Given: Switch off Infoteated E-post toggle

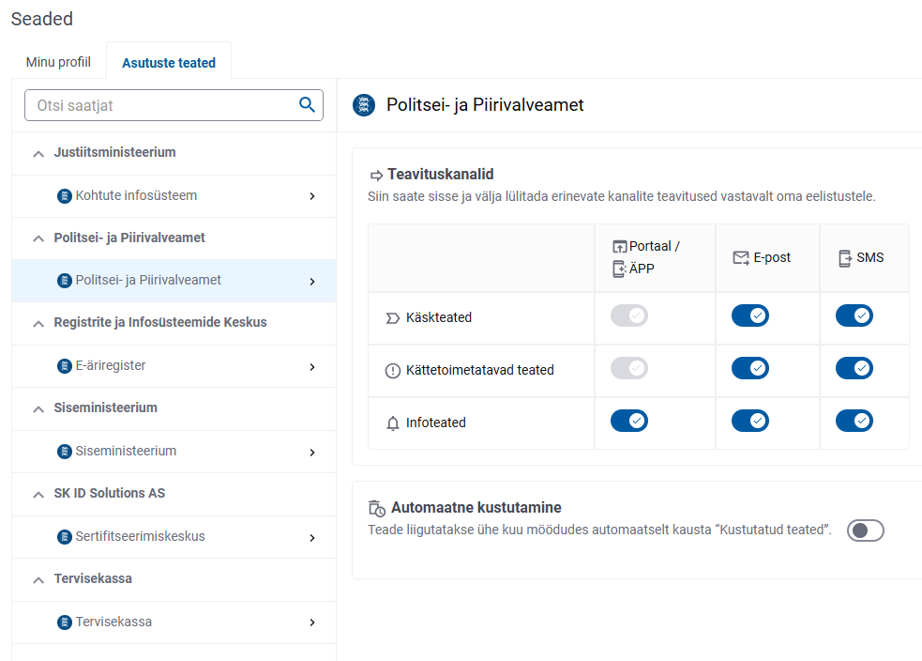Looking at the screenshot, I should (750, 421).
